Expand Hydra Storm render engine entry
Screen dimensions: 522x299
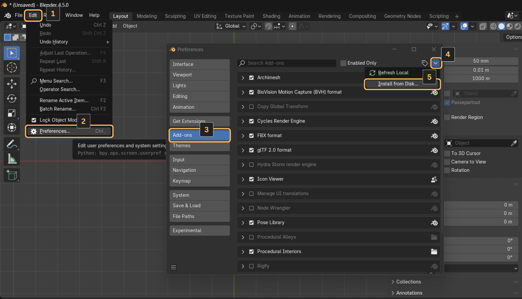243,165
